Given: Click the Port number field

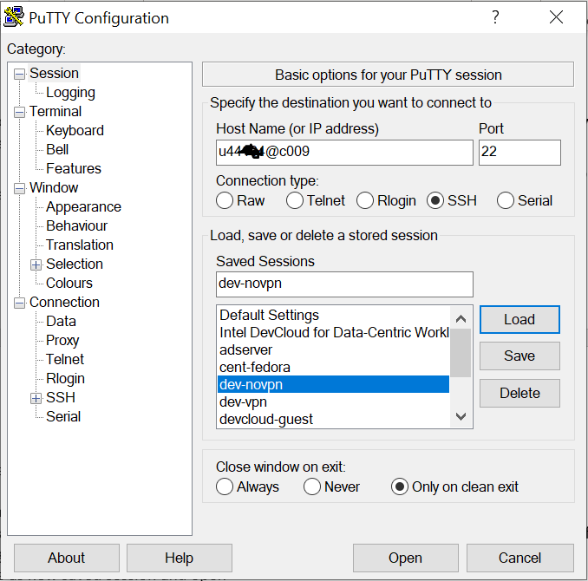Looking at the screenshot, I should pyautogui.click(x=519, y=153).
